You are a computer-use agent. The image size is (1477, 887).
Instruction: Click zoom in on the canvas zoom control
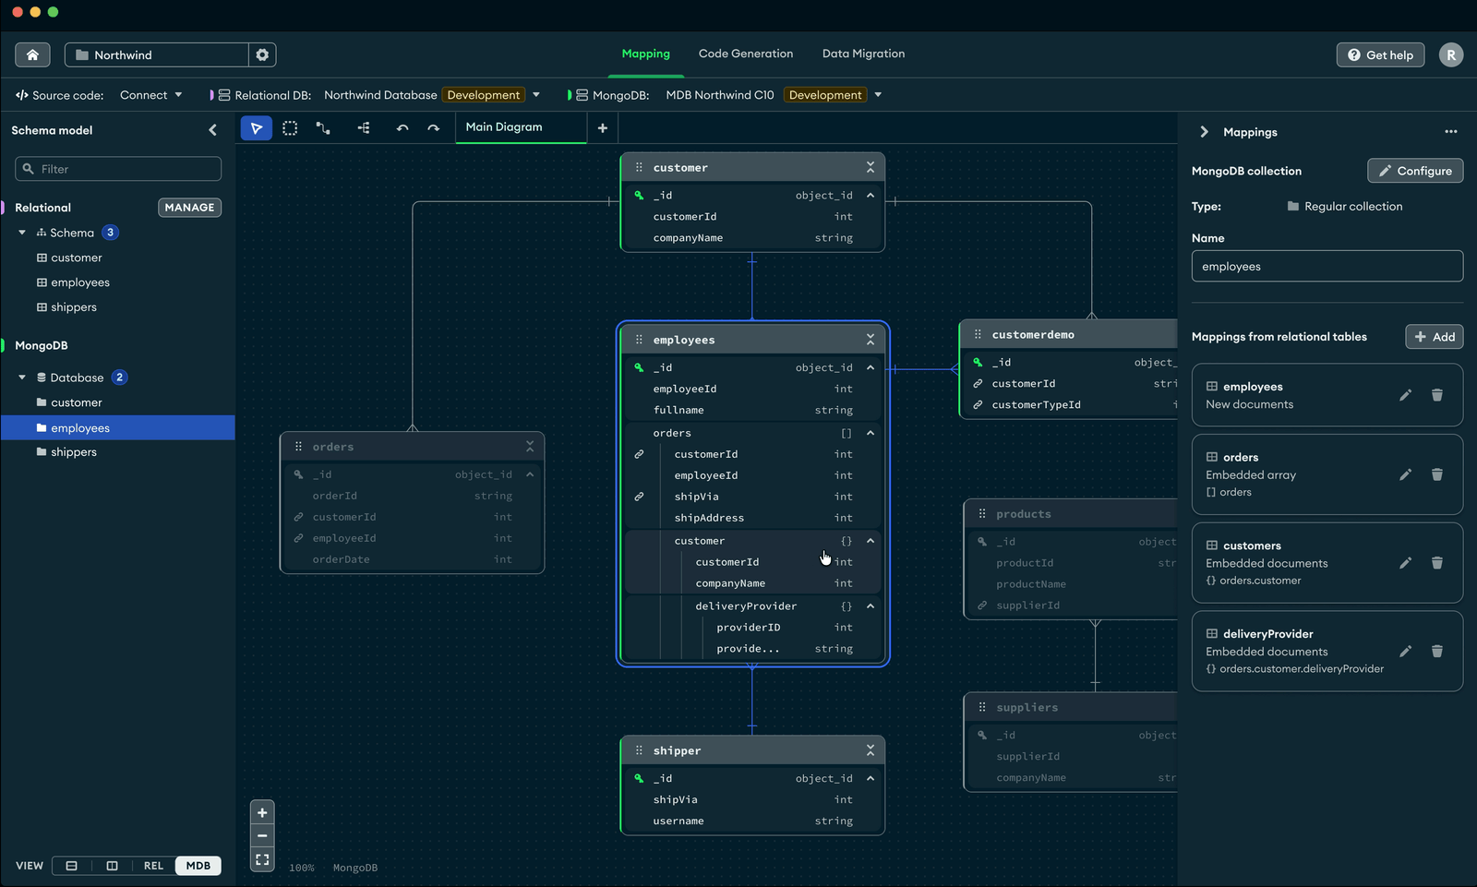(262, 812)
